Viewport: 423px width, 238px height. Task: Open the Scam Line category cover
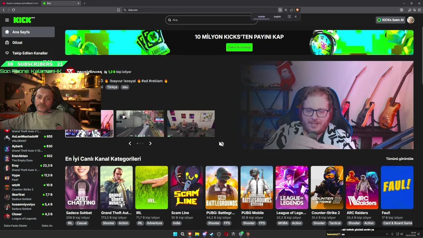(x=187, y=187)
